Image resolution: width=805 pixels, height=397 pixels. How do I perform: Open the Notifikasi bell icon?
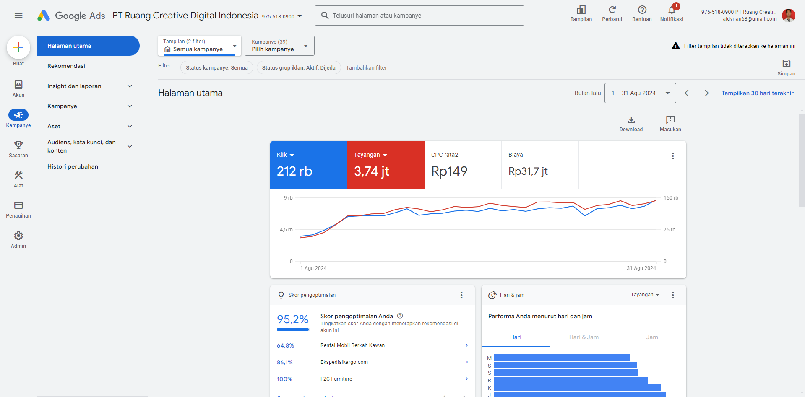671,13
